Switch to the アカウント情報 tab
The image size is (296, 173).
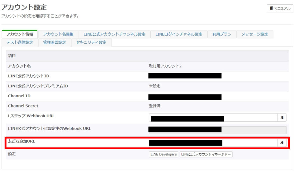[20, 34]
